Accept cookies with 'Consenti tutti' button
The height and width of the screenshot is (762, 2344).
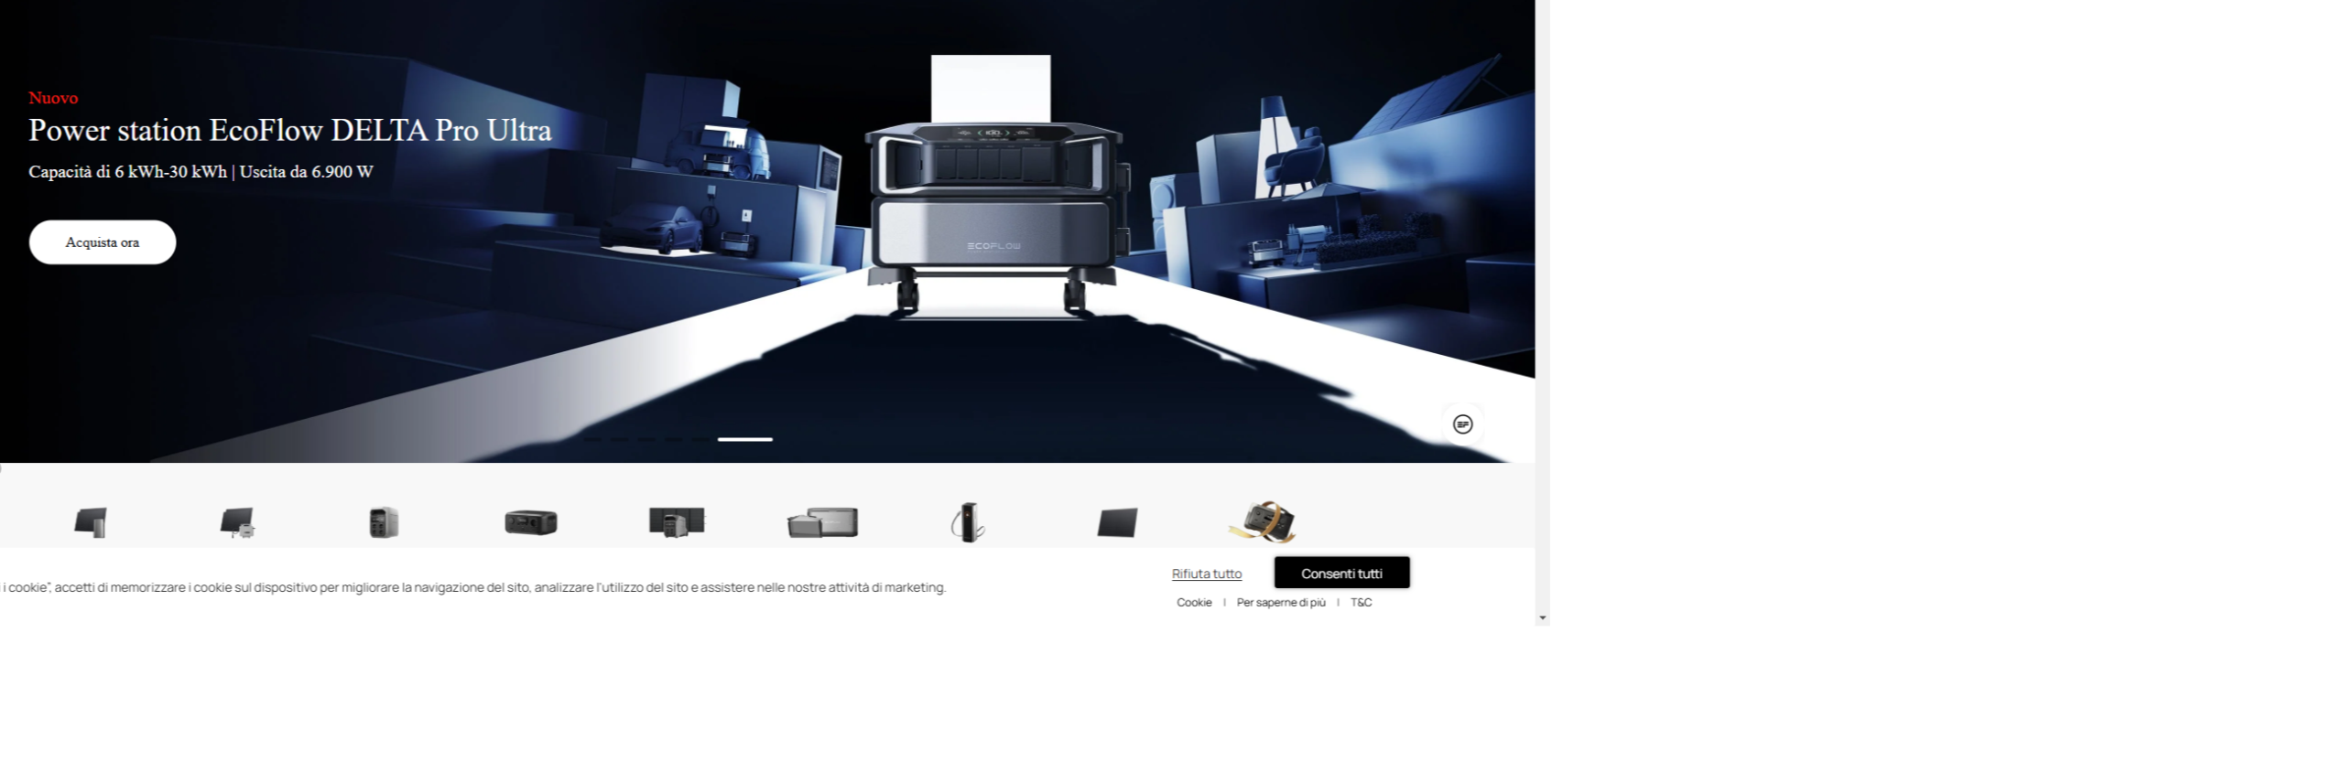(x=1341, y=574)
